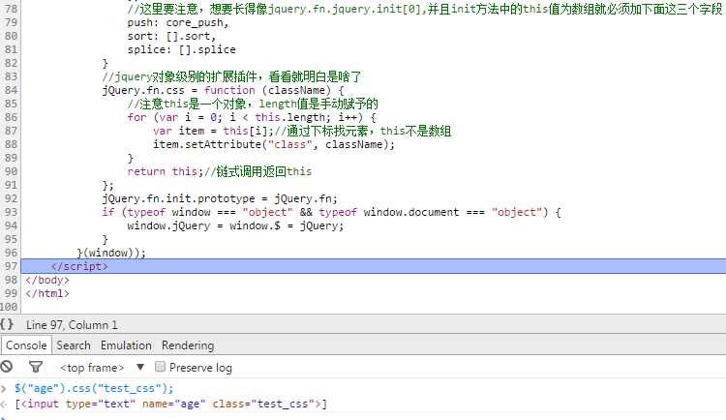
Task: Click the typeof window if-statement line
Action: 331,212
